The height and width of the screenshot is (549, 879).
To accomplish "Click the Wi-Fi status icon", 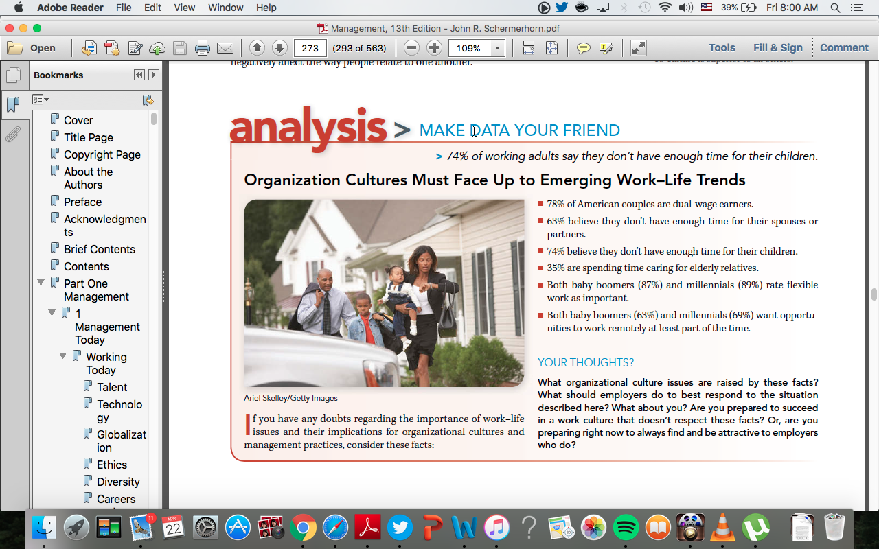I will coord(664,8).
